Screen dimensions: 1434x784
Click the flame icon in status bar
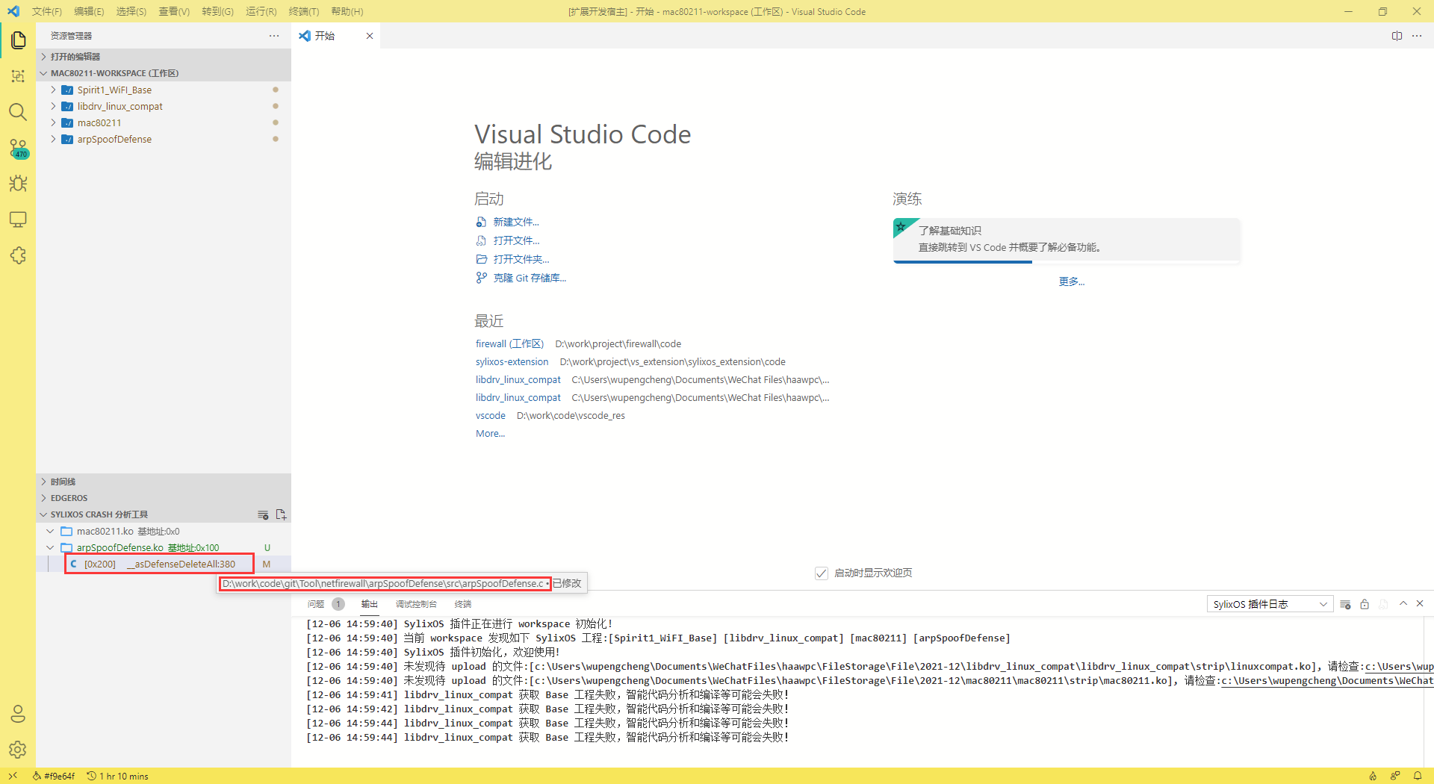coord(1373,776)
